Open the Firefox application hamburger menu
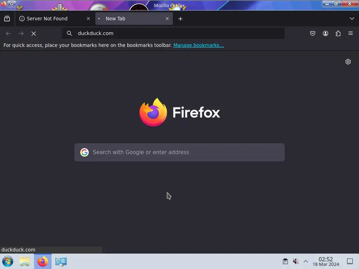The image size is (359, 269). 351,33
